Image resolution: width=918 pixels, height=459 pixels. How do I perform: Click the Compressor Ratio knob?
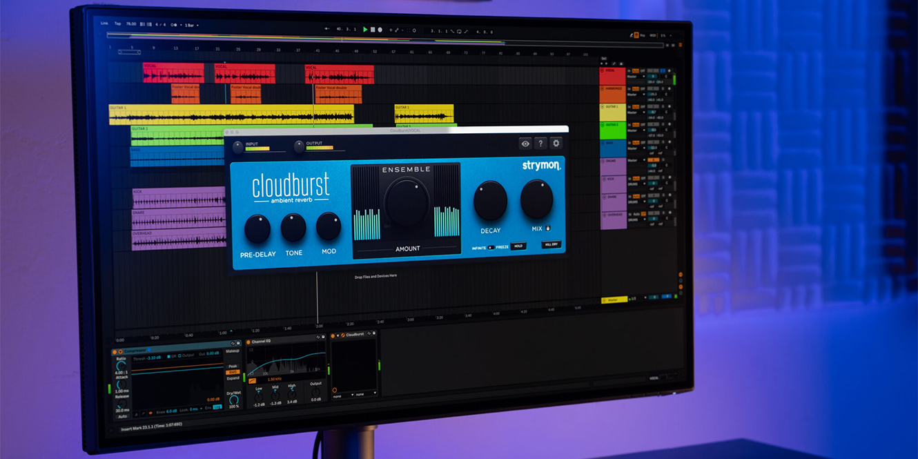121,367
